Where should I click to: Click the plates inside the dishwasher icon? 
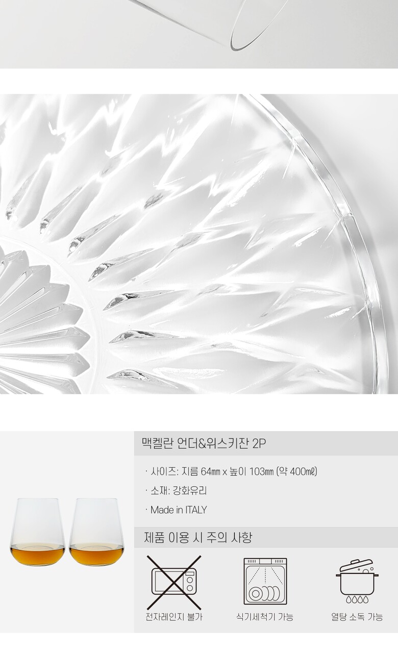(x=264, y=593)
